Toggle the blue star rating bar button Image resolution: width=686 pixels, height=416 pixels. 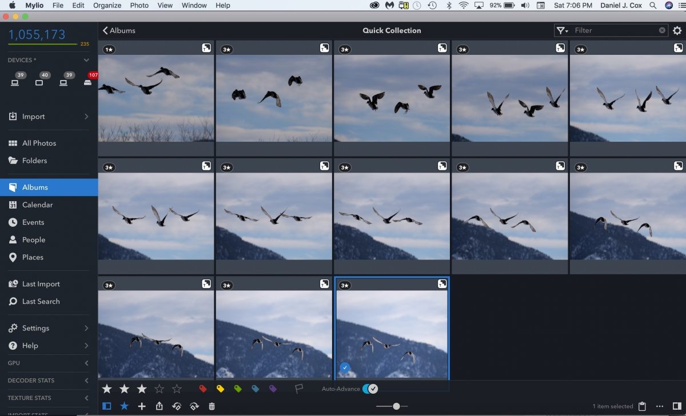(x=124, y=406)
